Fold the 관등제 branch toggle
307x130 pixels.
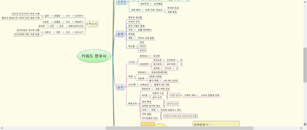[146, 78]
